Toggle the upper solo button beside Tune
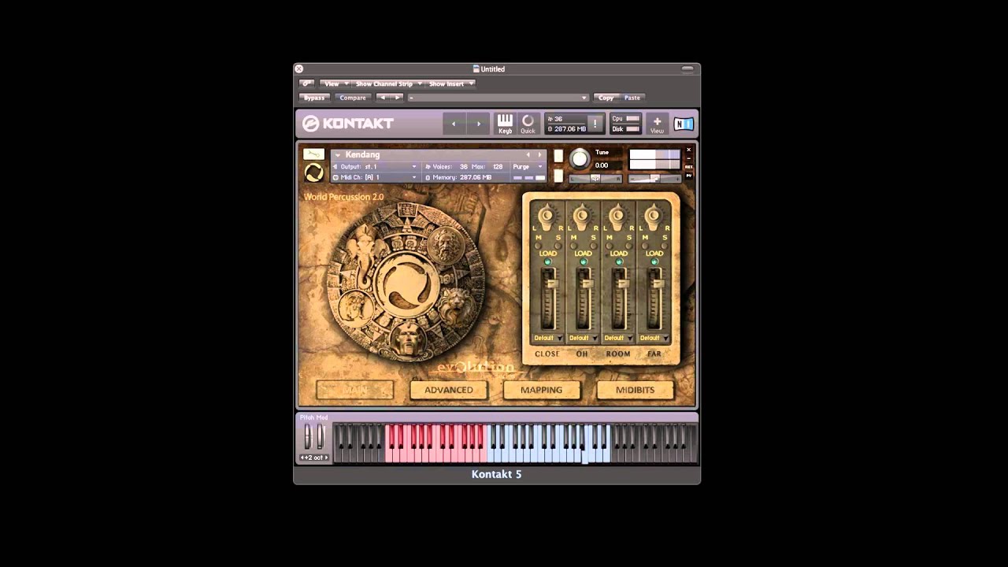 (558, 156)
